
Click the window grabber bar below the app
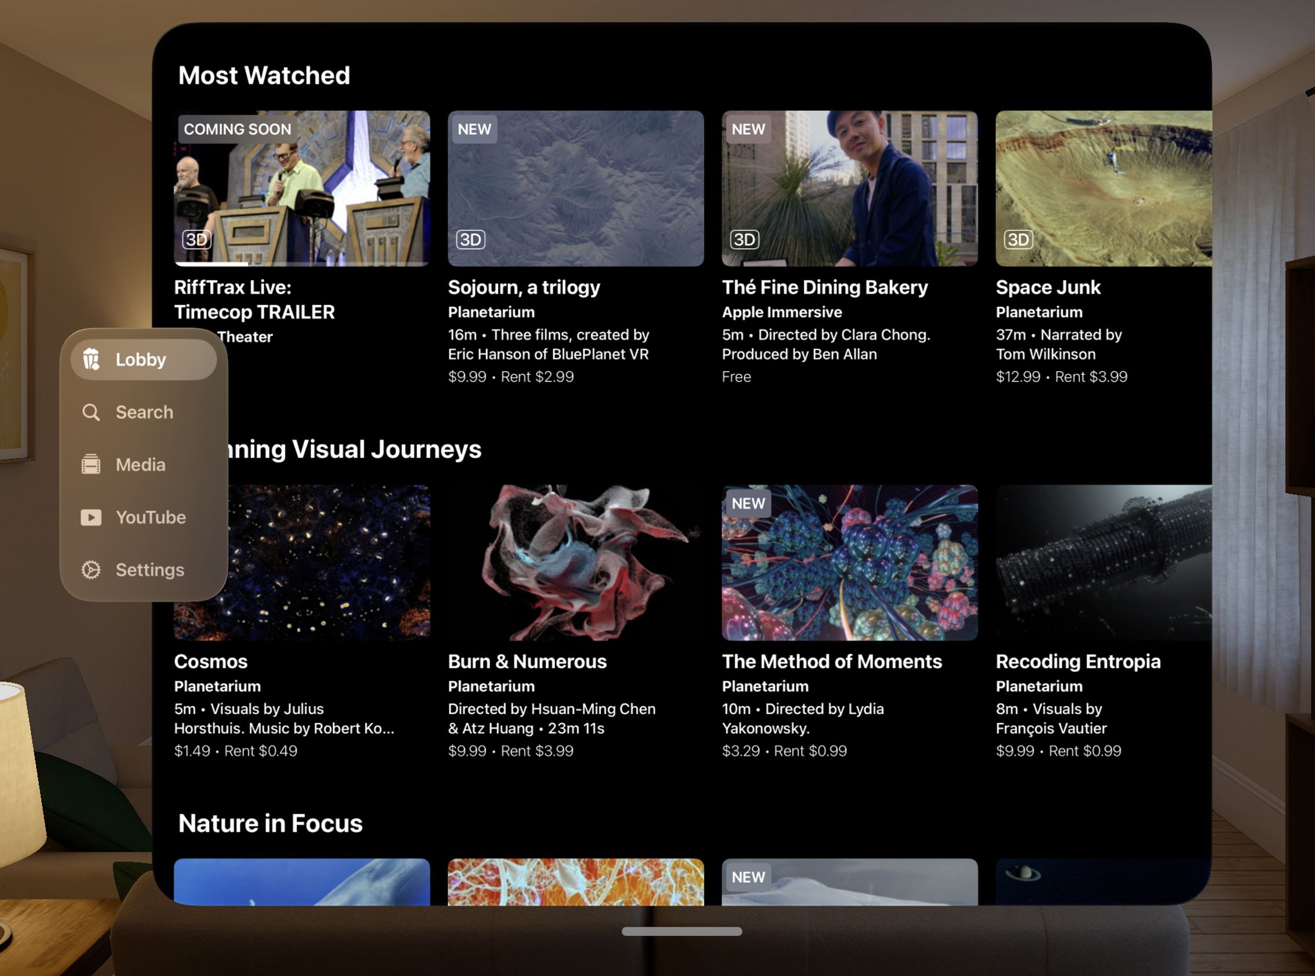(682, 932)
